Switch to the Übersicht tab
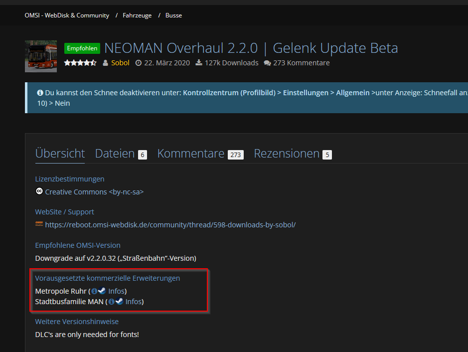 click(x=60, y=154)
